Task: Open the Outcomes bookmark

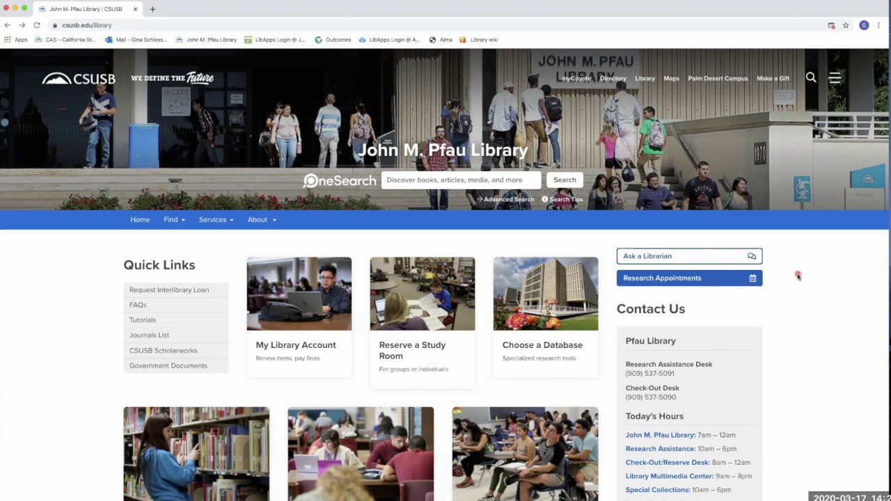Action: click(333, 40)
